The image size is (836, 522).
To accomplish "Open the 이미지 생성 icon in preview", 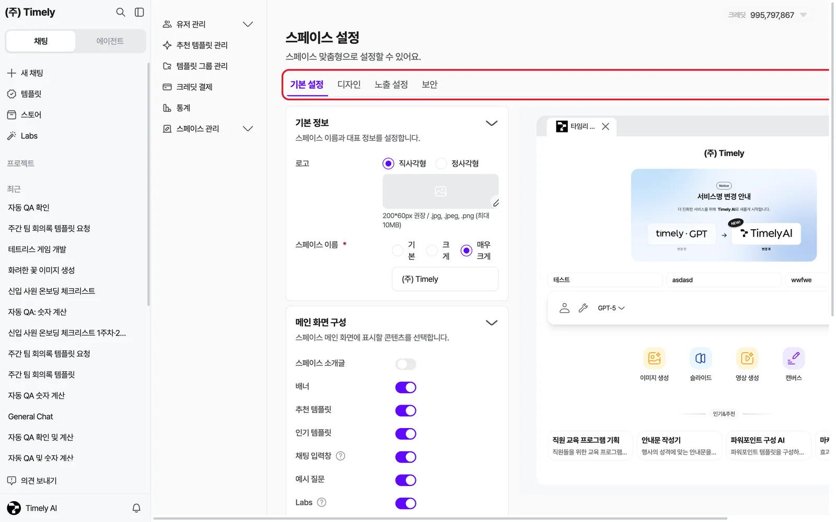I will point(654,358).
